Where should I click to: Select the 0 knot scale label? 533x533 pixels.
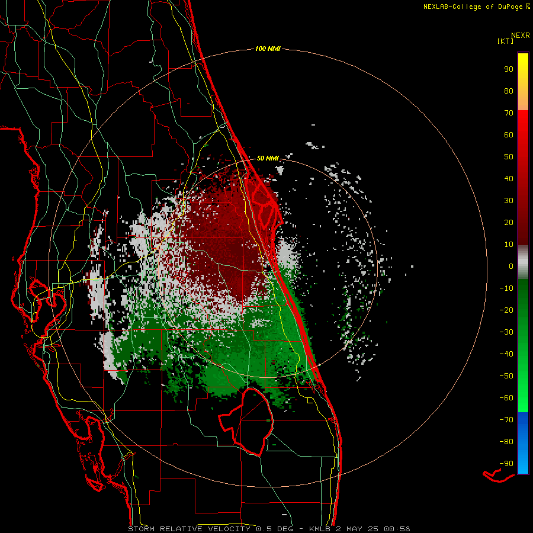pyautogui.click(x=511, y=266)
